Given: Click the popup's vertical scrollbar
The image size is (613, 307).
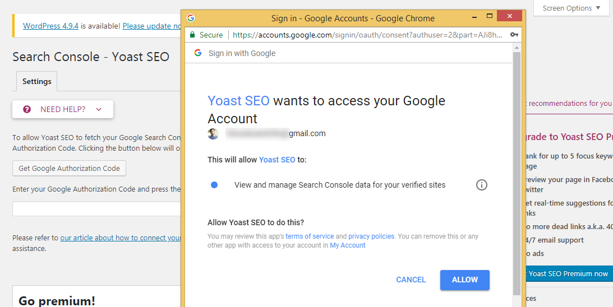Looking at the screenshot, I should click(517, 168).
